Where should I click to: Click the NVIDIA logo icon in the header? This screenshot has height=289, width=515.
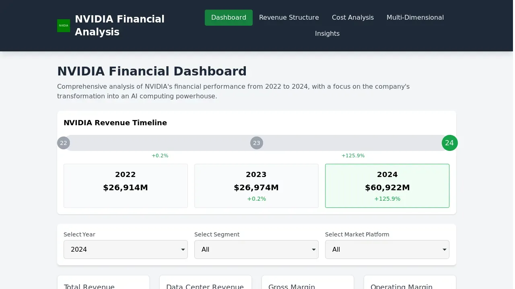point(63,25)
